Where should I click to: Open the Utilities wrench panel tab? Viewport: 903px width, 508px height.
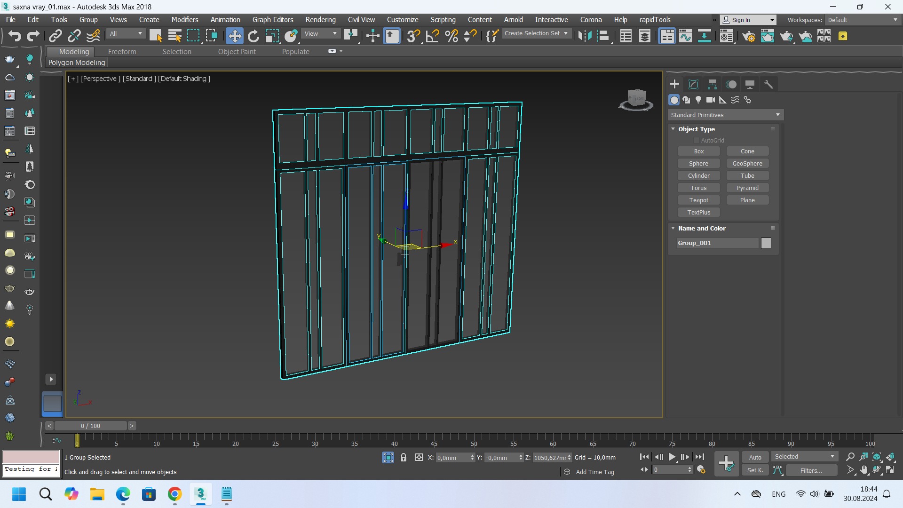click(x=768, y=84)
